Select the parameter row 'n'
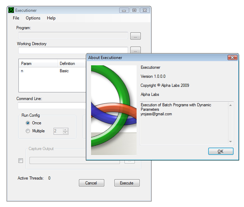Viewport: 244px width, 207px height. pos(52,71)
